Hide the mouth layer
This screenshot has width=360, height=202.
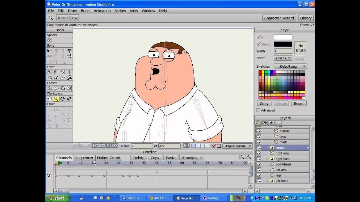tap(259, 148)
